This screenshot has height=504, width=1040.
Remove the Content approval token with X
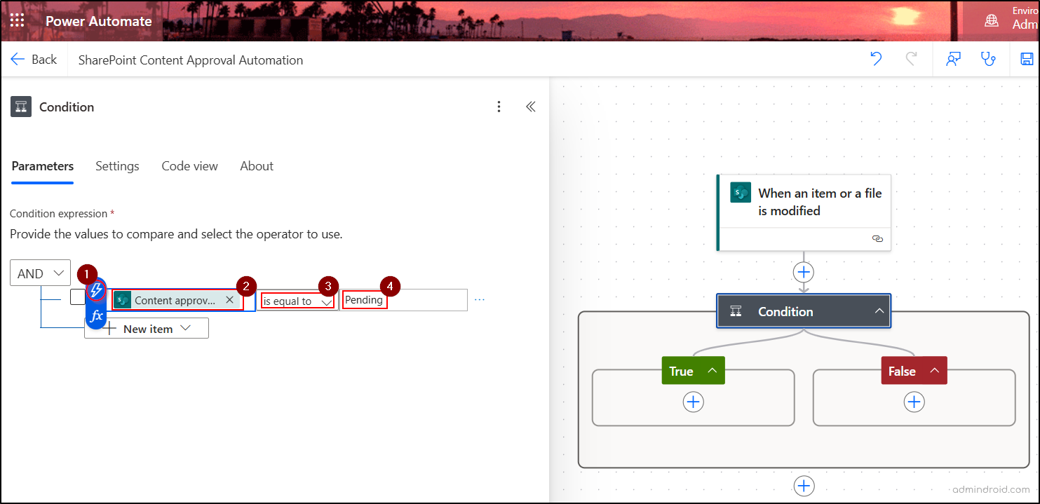click(229, 299)
